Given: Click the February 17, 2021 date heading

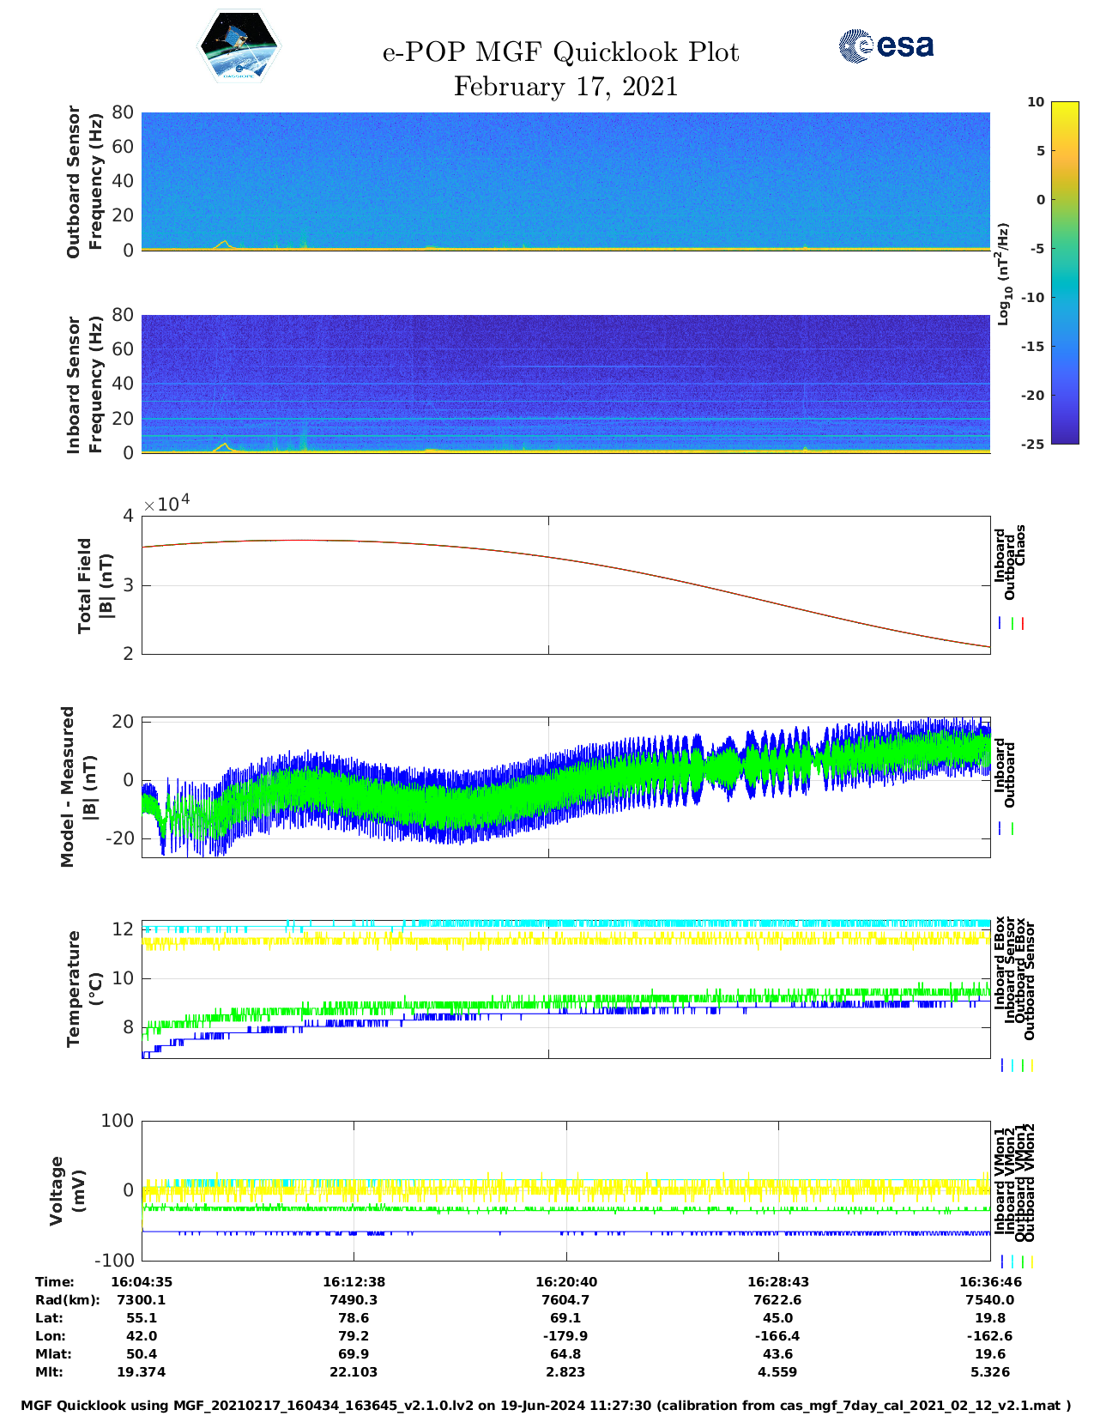Looking at the screenshot, I should [565, 87].
